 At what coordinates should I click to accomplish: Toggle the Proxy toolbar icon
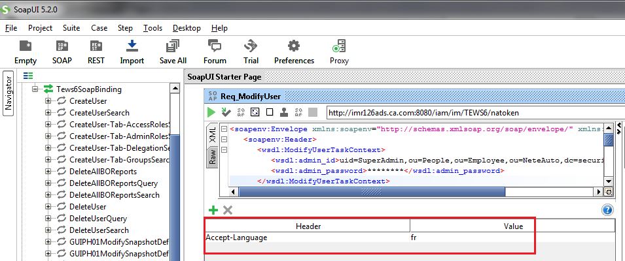point(339,46)
